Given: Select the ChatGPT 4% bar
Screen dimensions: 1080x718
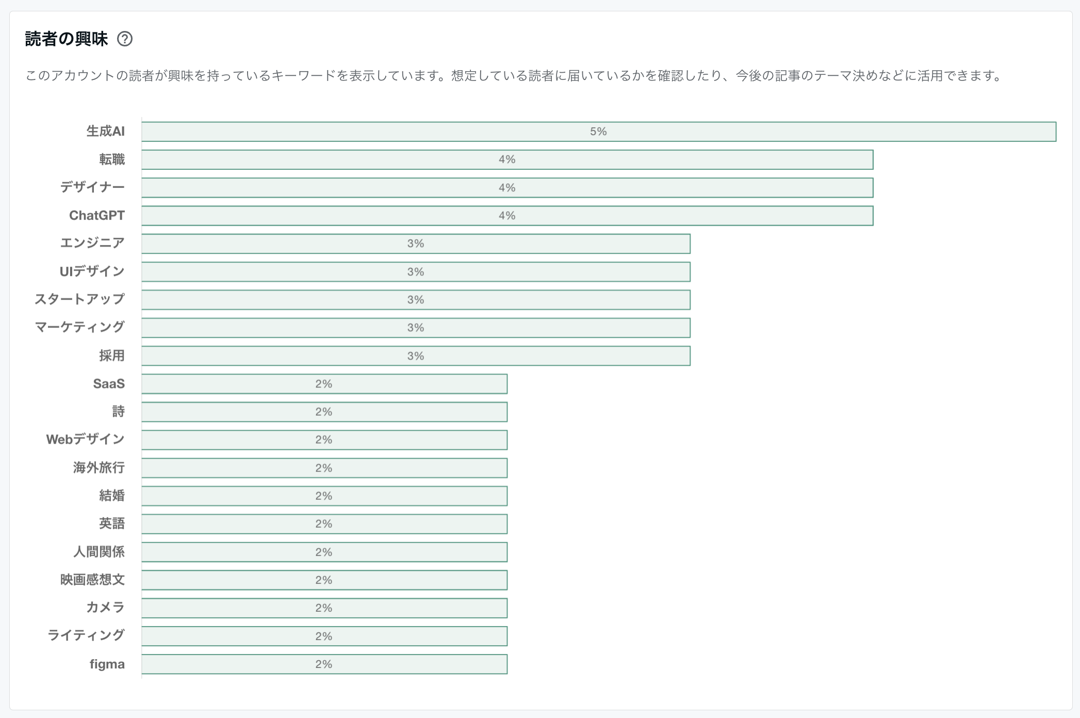Looking at the screenshot, I should (x=508, y=216).
